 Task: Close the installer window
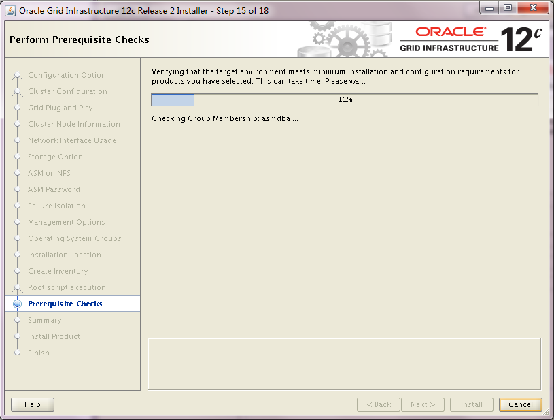coord(533,8)
